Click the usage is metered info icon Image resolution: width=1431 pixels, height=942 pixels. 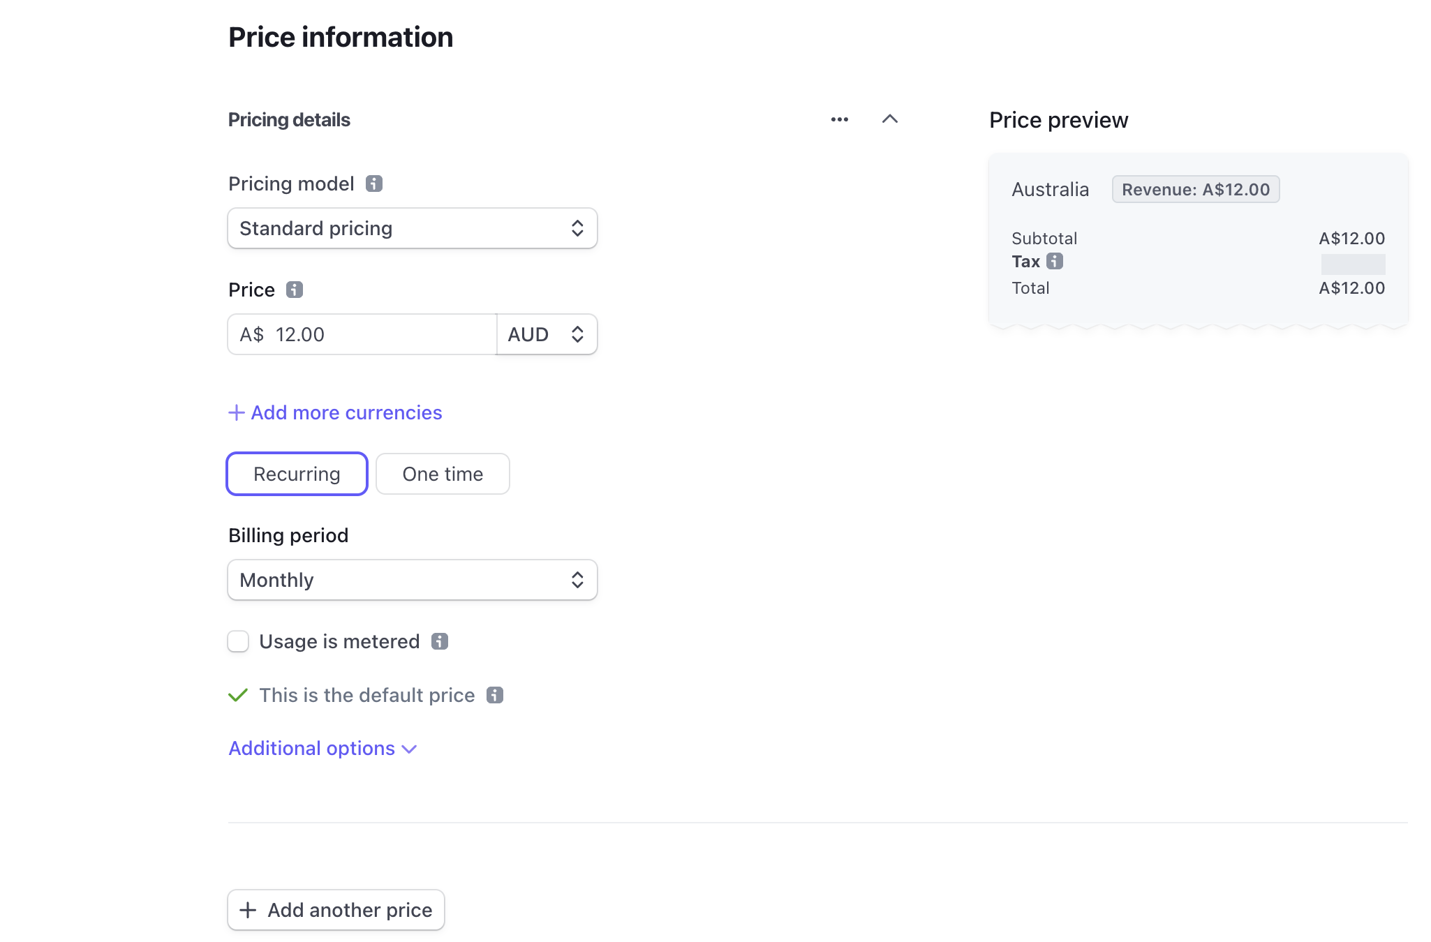440,641
